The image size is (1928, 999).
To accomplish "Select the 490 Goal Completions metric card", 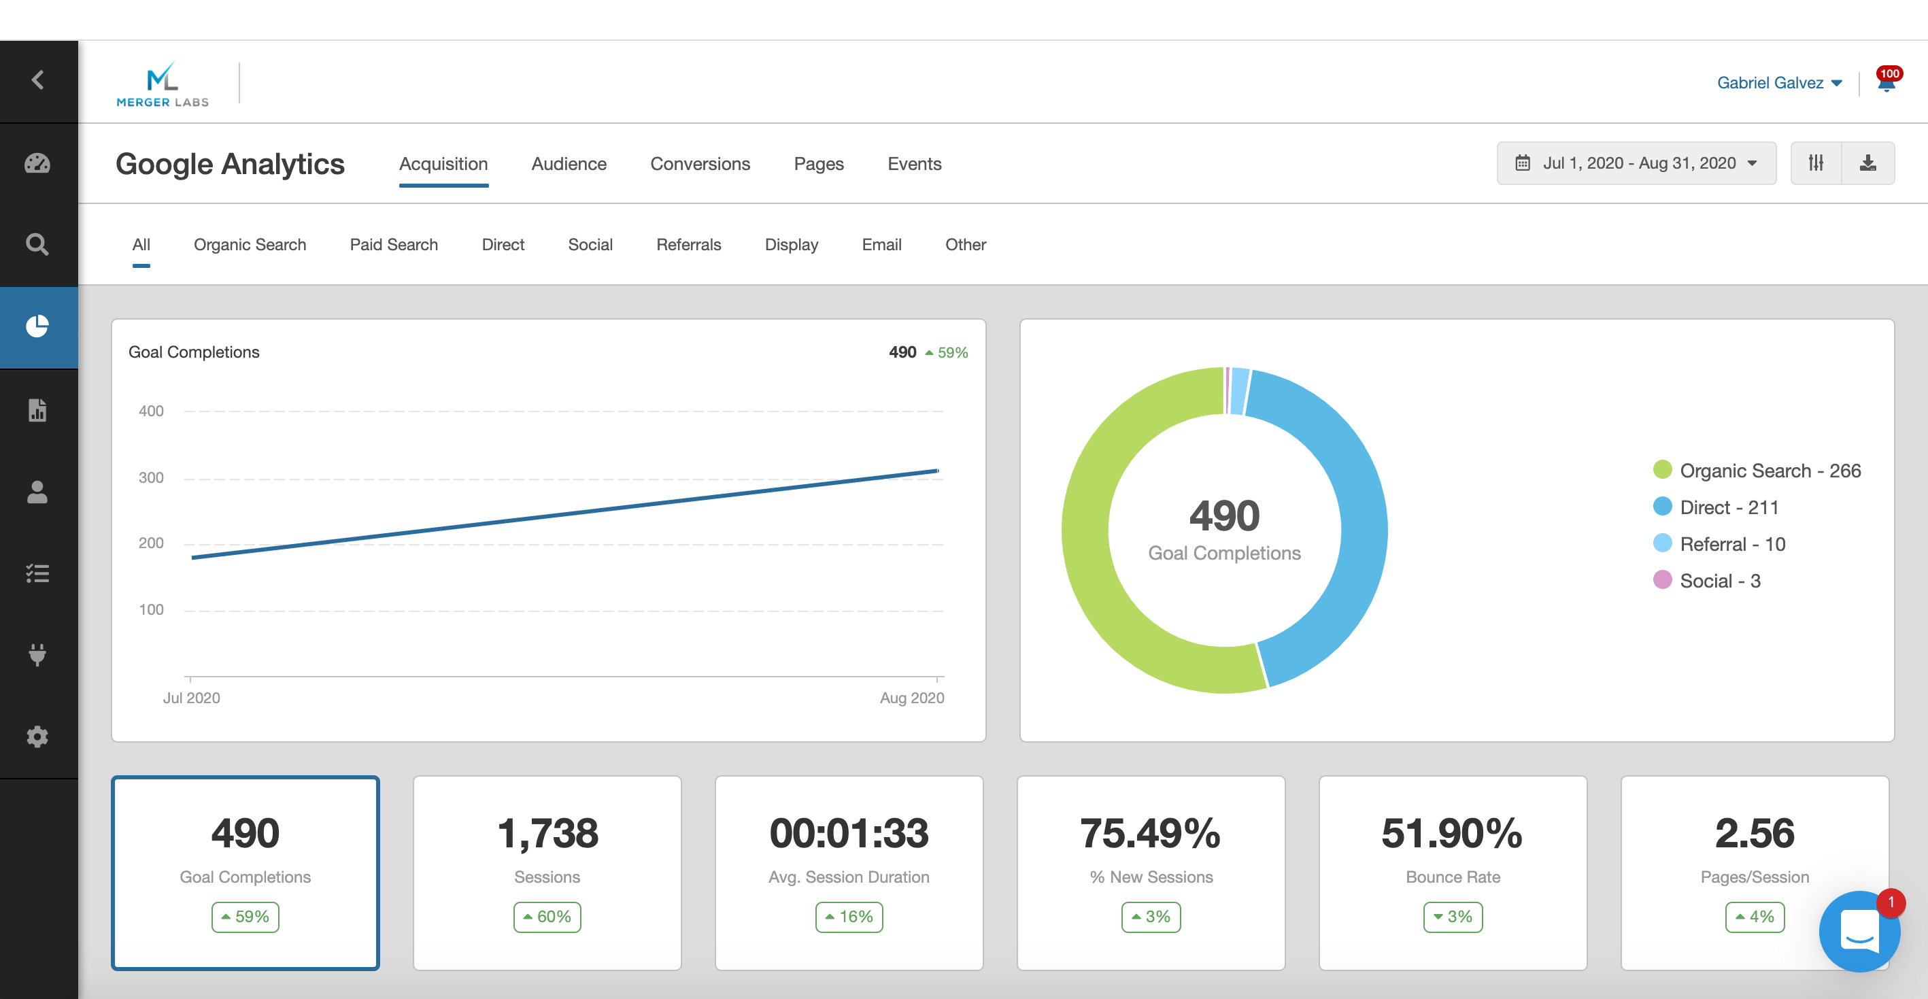I will tap(246, 873).
